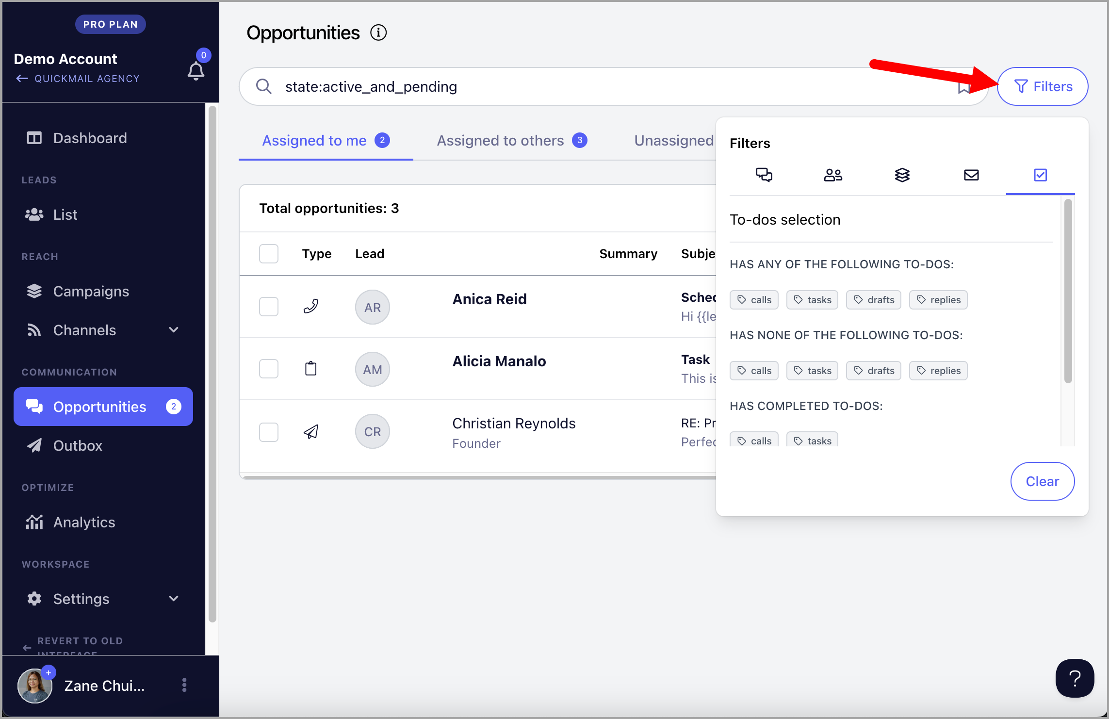Sort by the Type column header
1109x719 pixels.
pyautogui.click(x=317, y=254)
